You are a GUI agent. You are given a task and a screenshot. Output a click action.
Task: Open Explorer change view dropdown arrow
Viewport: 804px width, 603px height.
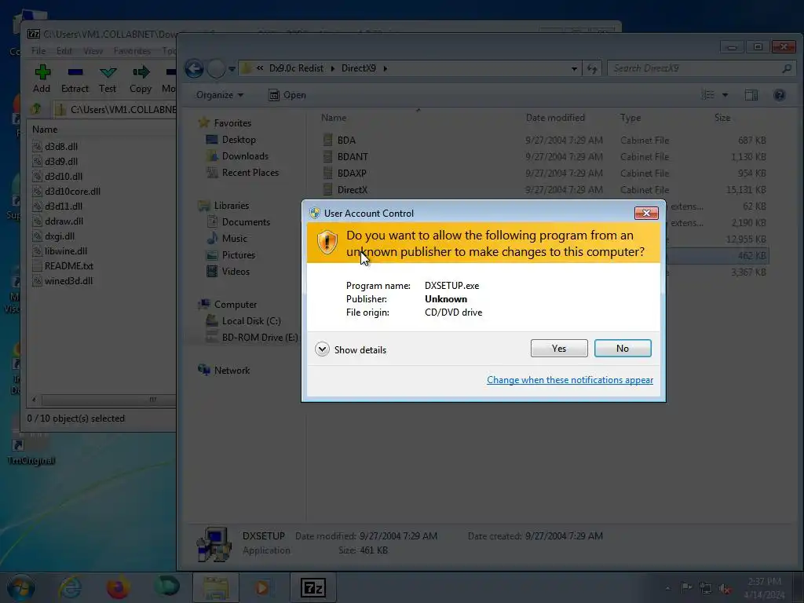[x=725, y=95]
